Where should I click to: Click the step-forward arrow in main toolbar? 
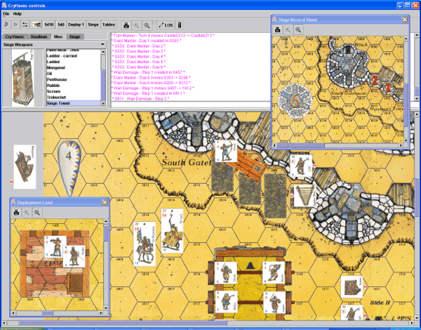16,25
